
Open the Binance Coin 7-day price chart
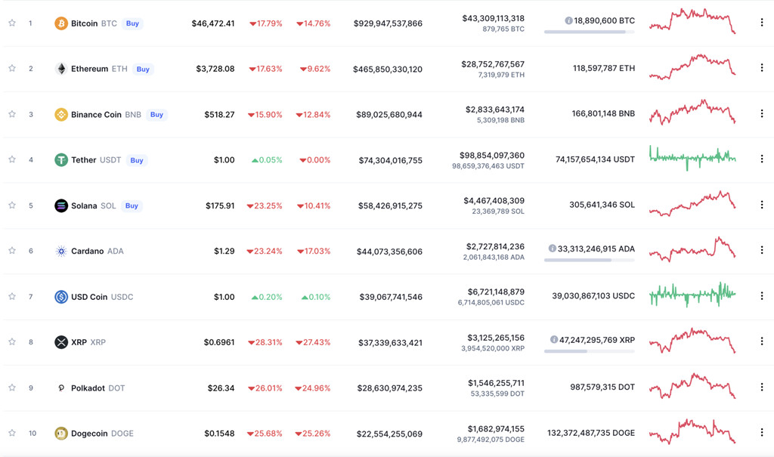point(692,113)
